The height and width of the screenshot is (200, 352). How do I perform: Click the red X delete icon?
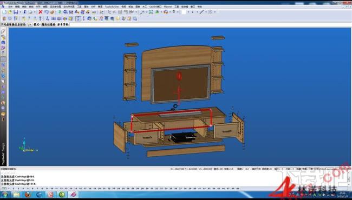[x=41, y=12]
